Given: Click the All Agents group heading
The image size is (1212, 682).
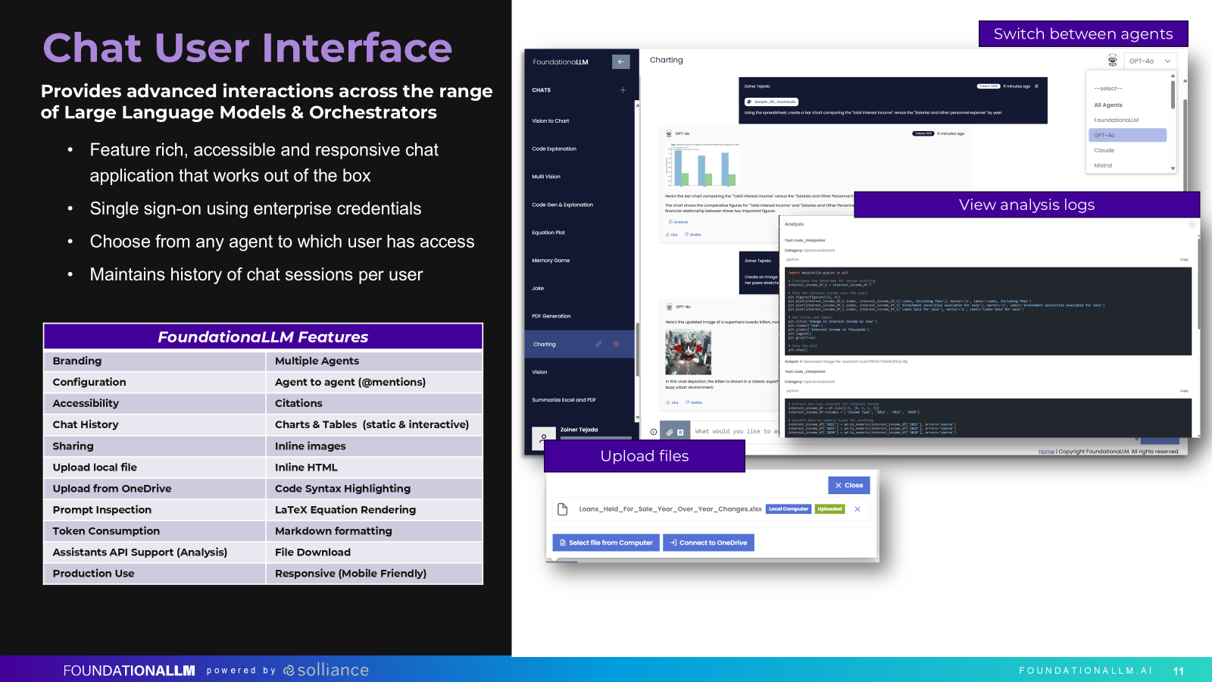Looking at the screenshot, I should (x=1108, y=105).
